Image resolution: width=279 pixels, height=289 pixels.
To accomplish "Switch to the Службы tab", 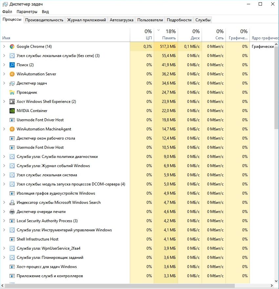I will click(x=203, y=20).
